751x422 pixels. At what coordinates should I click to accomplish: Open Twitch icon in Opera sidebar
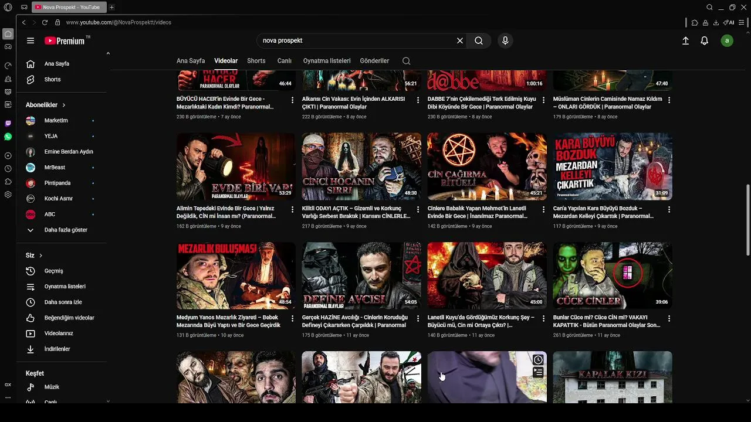tap(8, 123)
